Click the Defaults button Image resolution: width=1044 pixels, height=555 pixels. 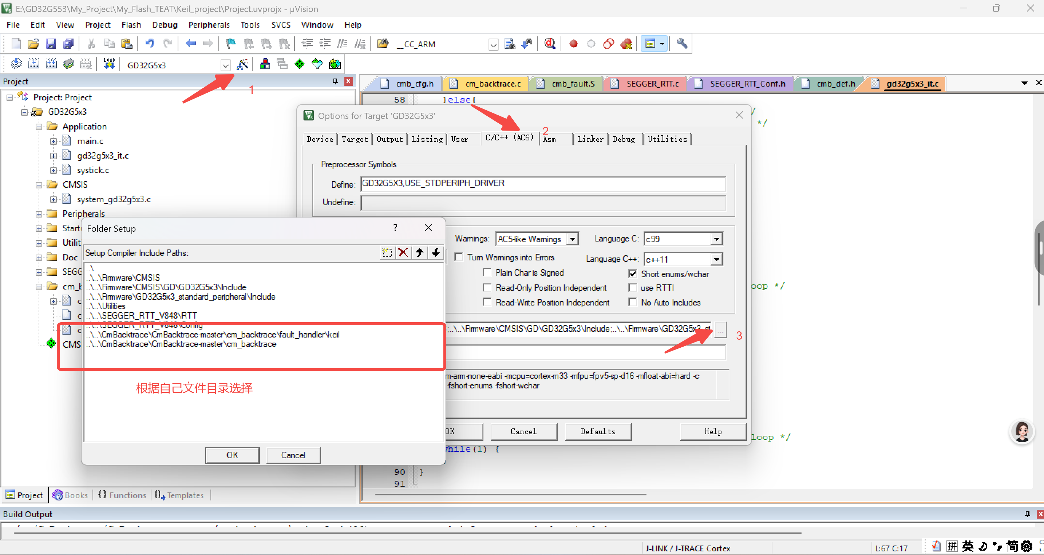click(x=597, y=432)
